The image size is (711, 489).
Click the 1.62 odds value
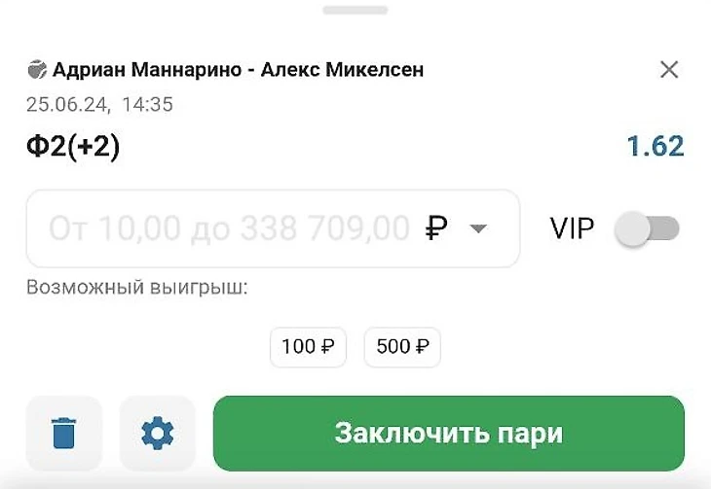[x=655, y=147]
